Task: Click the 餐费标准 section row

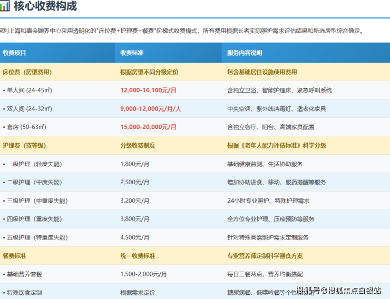Action: point(15,256)
